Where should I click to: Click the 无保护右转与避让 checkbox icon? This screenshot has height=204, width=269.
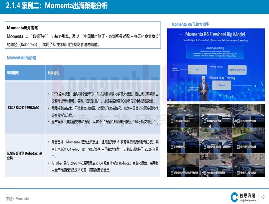[x=239, y=173]
